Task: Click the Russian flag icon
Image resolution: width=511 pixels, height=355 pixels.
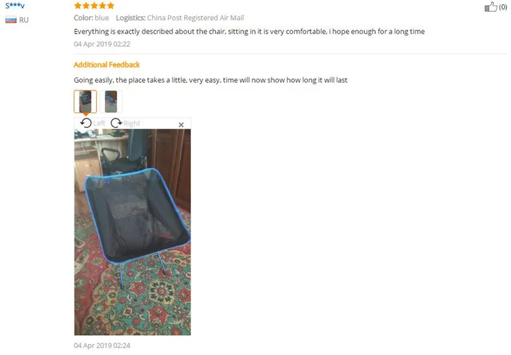Action: [11, 20]
